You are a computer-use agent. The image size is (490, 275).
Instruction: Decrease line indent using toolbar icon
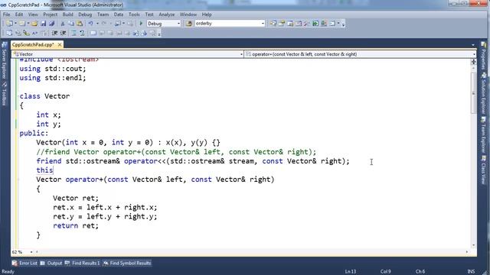point(54,33)
